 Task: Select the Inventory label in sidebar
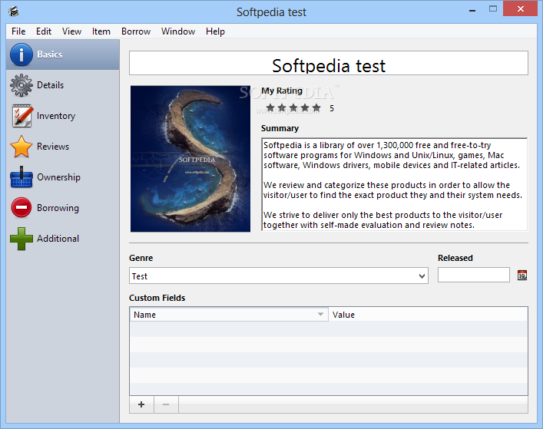pyautogui.click(x=56, y=116)
